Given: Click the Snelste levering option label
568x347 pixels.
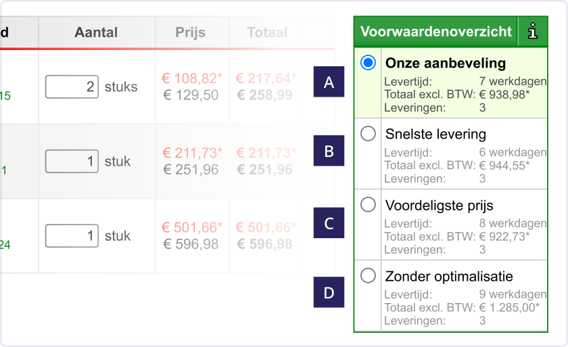Looking at the screenshot, I should click(435, 134).
